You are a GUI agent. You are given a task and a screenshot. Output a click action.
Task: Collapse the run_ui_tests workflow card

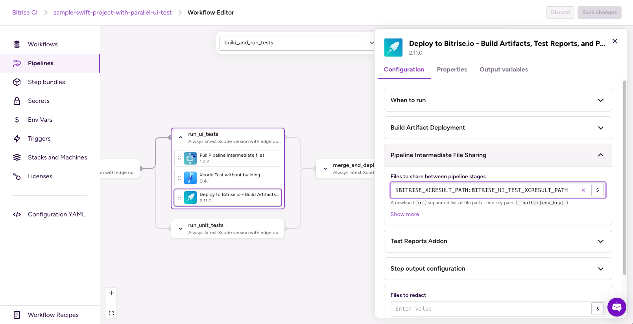[181, 137]
